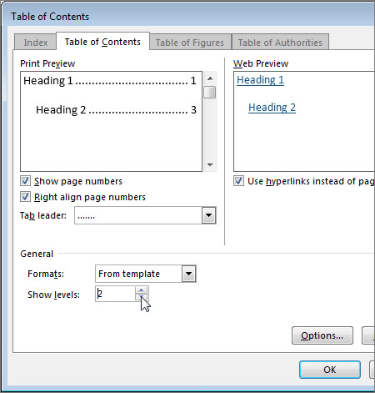Decrease Show levels with the down arrow
Screen dimensions: 375x393
click(x=142, y=297)
